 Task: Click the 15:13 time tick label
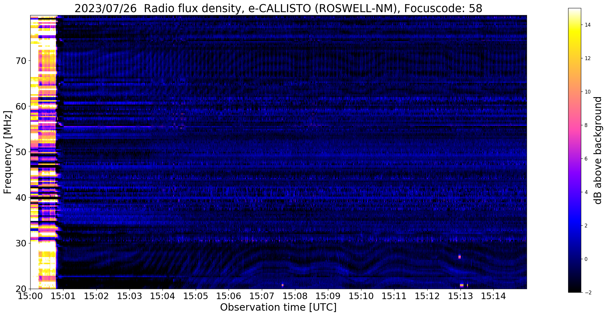(460, 296)
